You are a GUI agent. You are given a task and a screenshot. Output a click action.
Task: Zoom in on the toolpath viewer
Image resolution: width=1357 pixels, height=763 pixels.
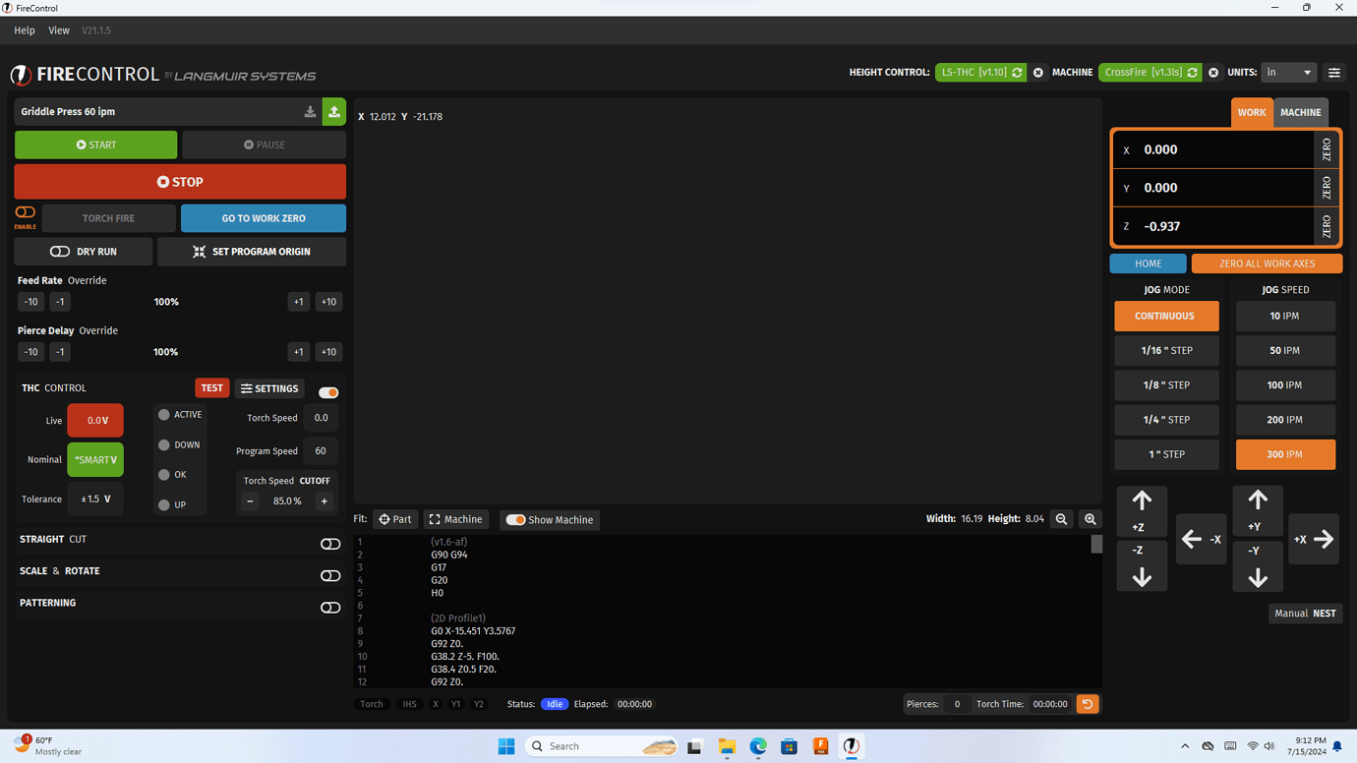point(1090,519)
